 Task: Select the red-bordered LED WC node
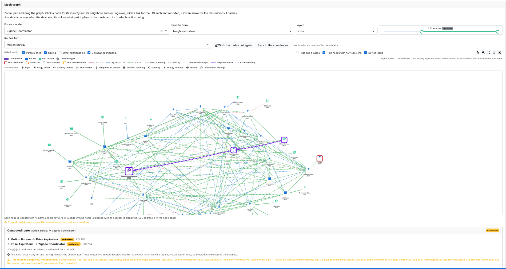pos(320,158)
